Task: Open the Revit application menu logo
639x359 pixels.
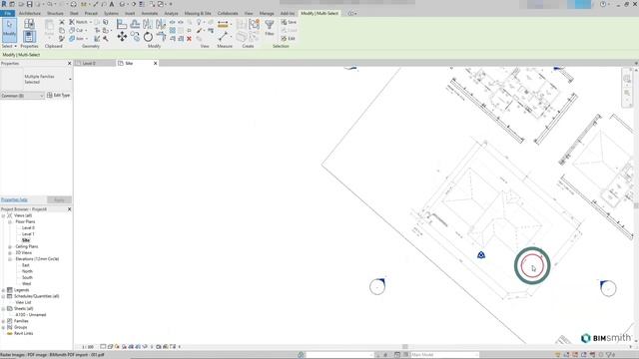Action: pos(4,4)
